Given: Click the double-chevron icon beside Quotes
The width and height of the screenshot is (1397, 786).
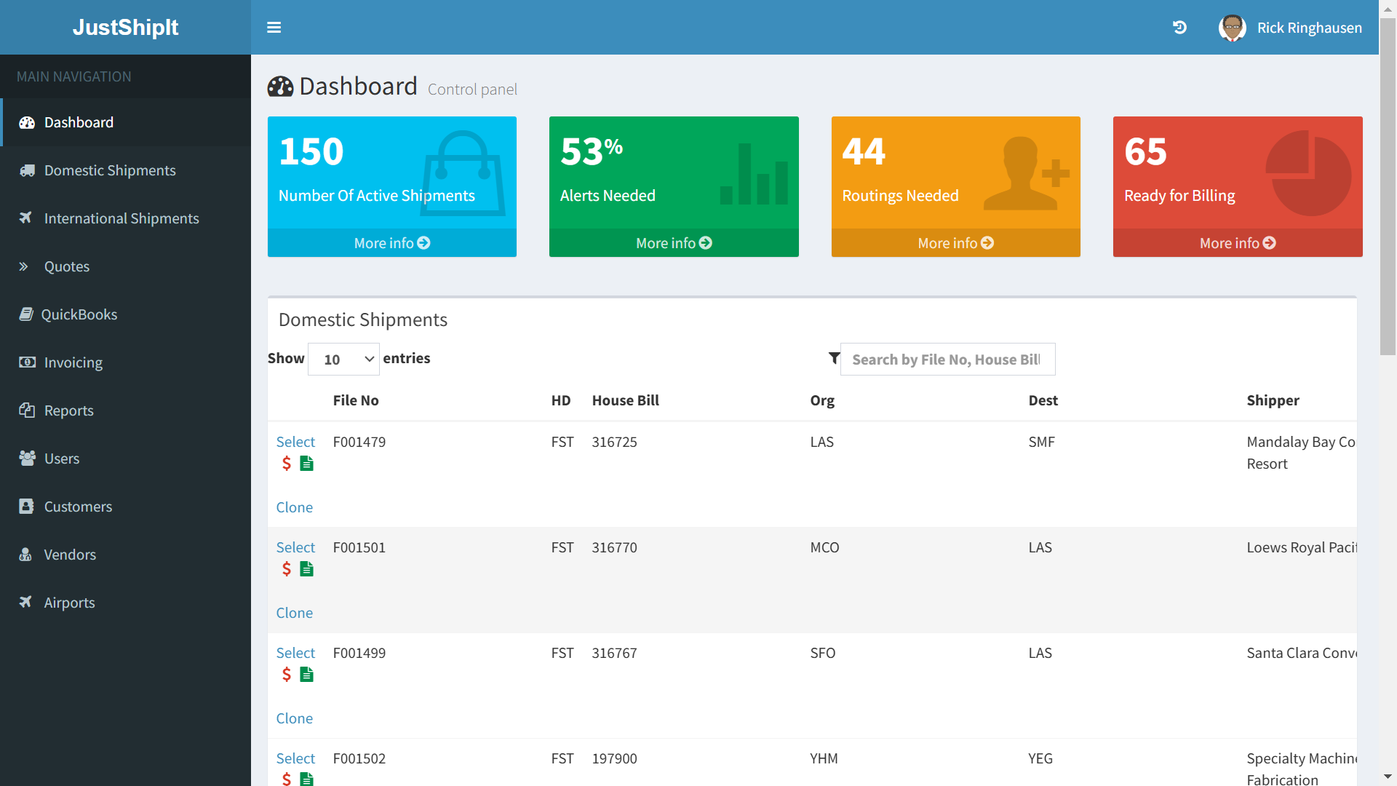Looking at the screenshot, I should [x=23, y=266].
